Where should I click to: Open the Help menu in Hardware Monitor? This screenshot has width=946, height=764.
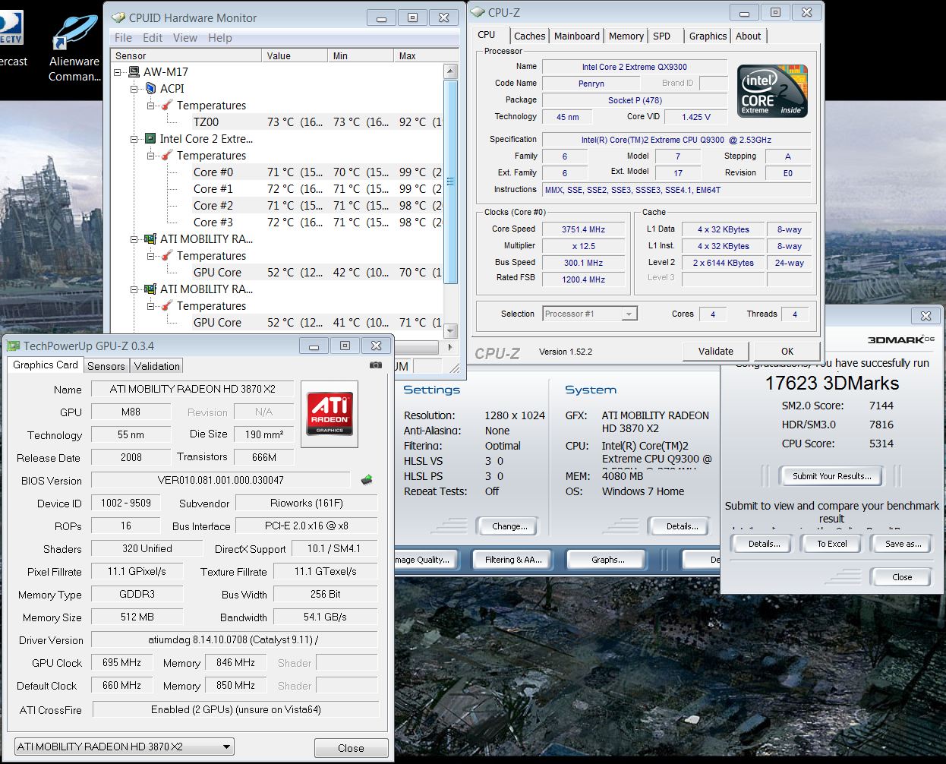coord(220,38)
